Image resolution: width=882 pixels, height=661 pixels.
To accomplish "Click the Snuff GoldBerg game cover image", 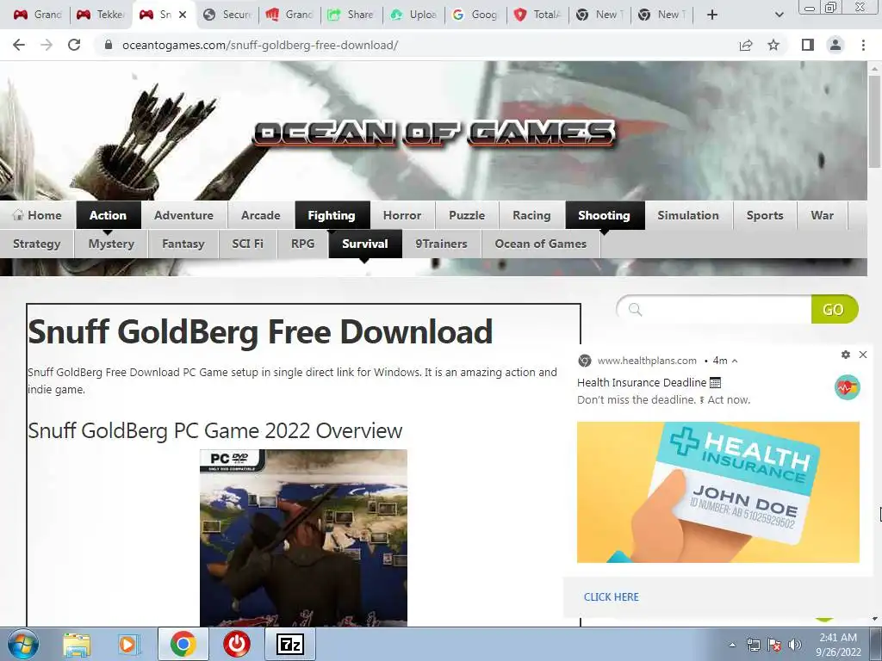I will click(303, 537).
